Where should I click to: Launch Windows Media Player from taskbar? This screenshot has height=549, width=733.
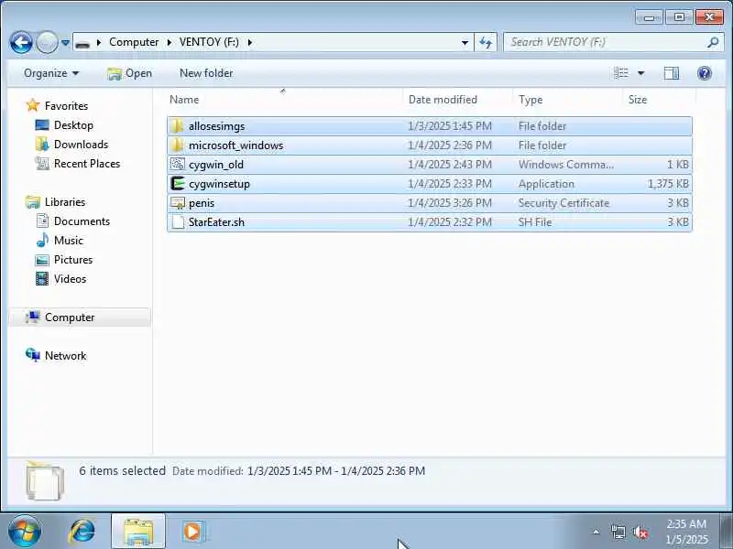(192, 532)
